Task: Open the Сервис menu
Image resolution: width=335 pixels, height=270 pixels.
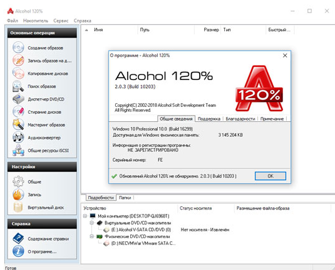Action: tap(61, 21)
